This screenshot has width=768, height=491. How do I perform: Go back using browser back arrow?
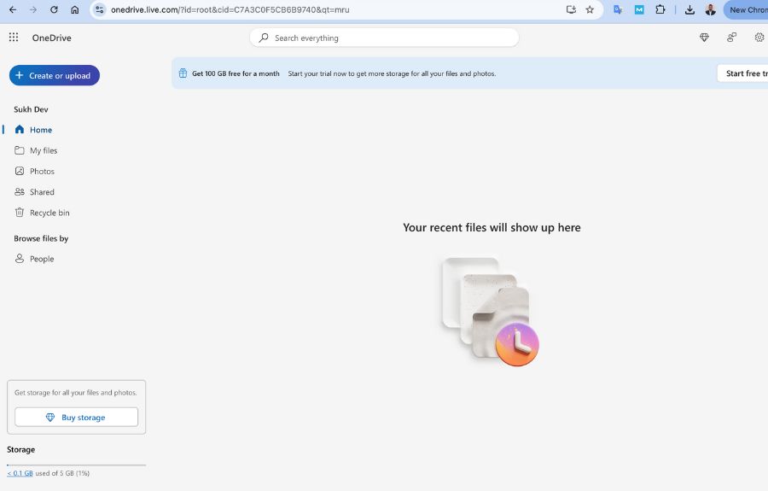click(13, 9)
